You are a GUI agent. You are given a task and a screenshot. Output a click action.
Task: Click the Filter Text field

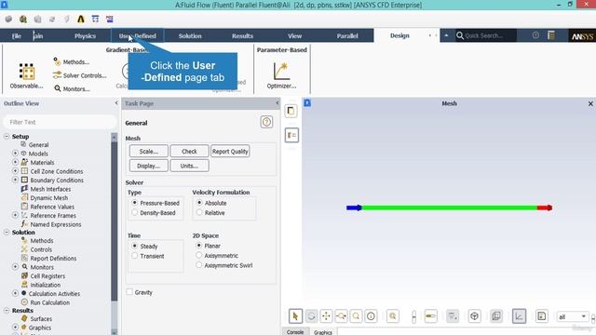pyautogui.click(x=60, y=122)
